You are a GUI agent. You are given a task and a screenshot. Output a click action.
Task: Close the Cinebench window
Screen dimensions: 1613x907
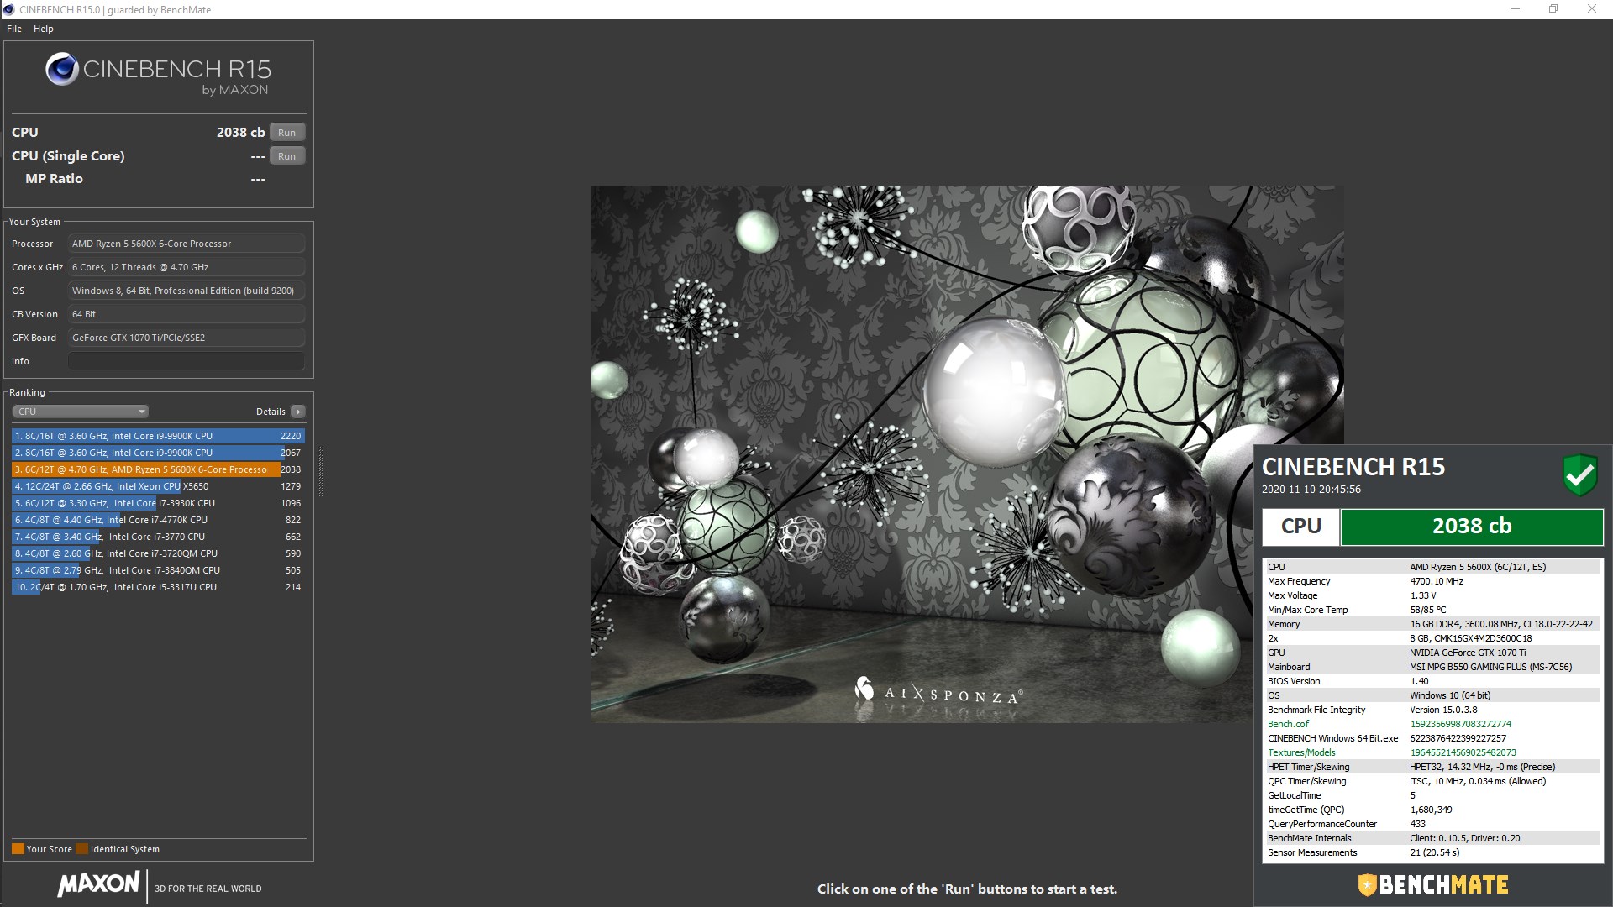pos(1591,9)
